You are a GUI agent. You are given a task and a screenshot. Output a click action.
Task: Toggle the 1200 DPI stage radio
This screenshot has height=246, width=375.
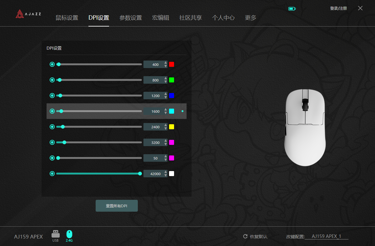point(52,96)
